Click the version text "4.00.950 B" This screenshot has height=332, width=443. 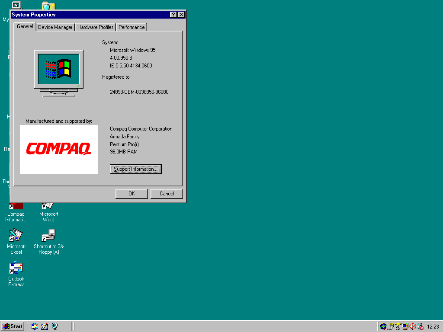coord(121,58)
